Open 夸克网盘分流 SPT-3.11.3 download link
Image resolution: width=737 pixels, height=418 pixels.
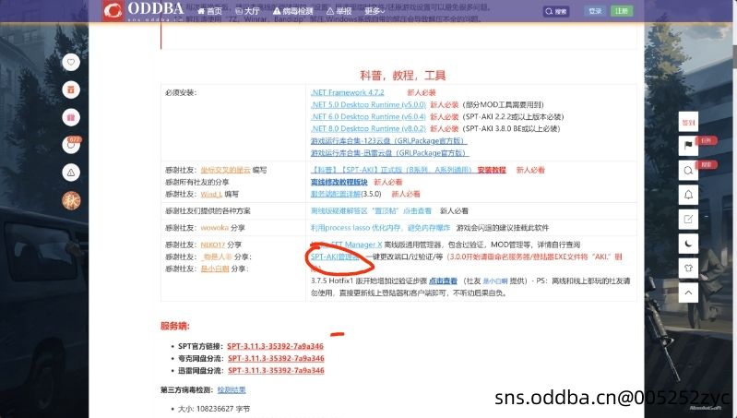[276, 358]
